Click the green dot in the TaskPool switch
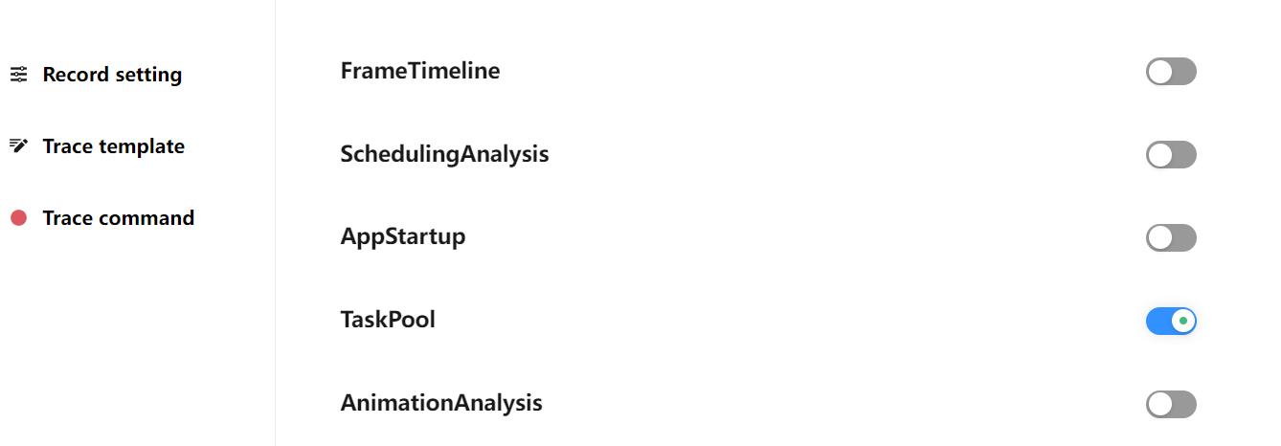This screenshot has height=446, width=1281. [1183, 322]
